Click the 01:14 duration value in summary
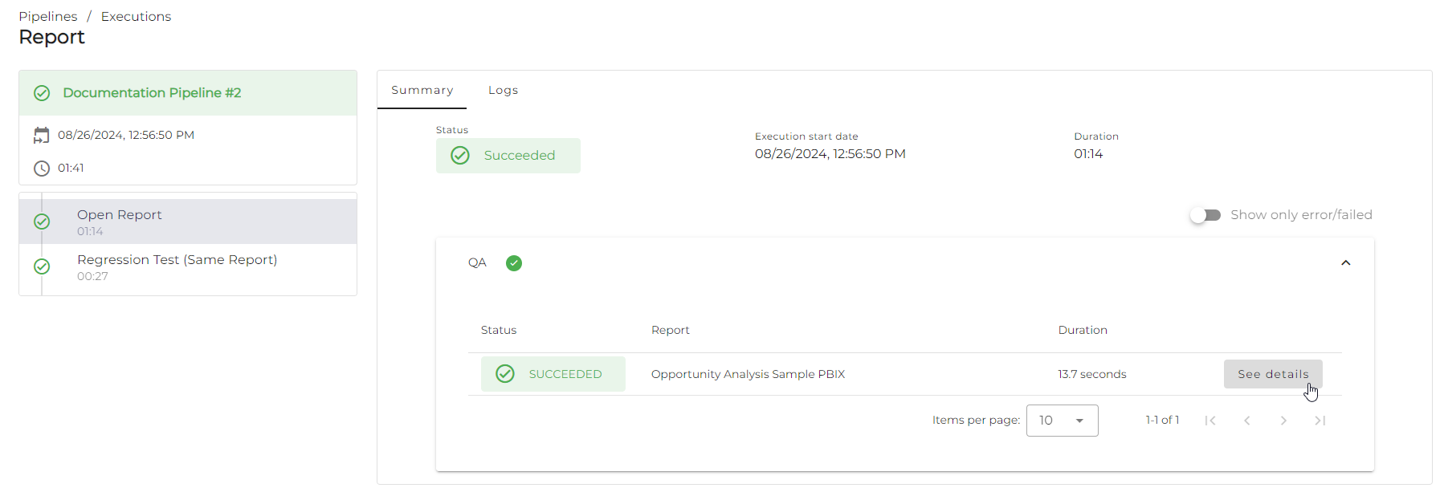Viewport: 1444px width, 492px height. (1088, 154)
